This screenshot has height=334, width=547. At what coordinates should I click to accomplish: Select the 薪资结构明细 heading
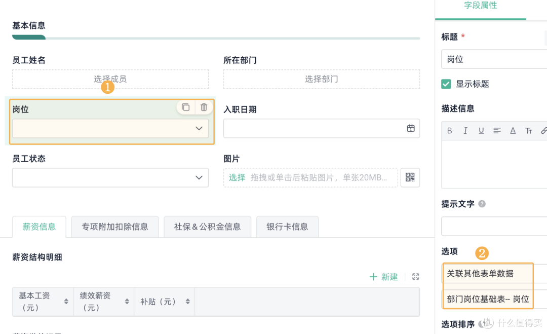(37, 257)
